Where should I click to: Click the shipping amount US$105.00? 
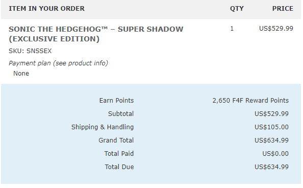[x=271, y=127]
